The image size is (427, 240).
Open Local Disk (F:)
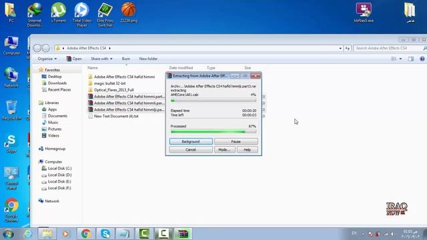point(56,188)
